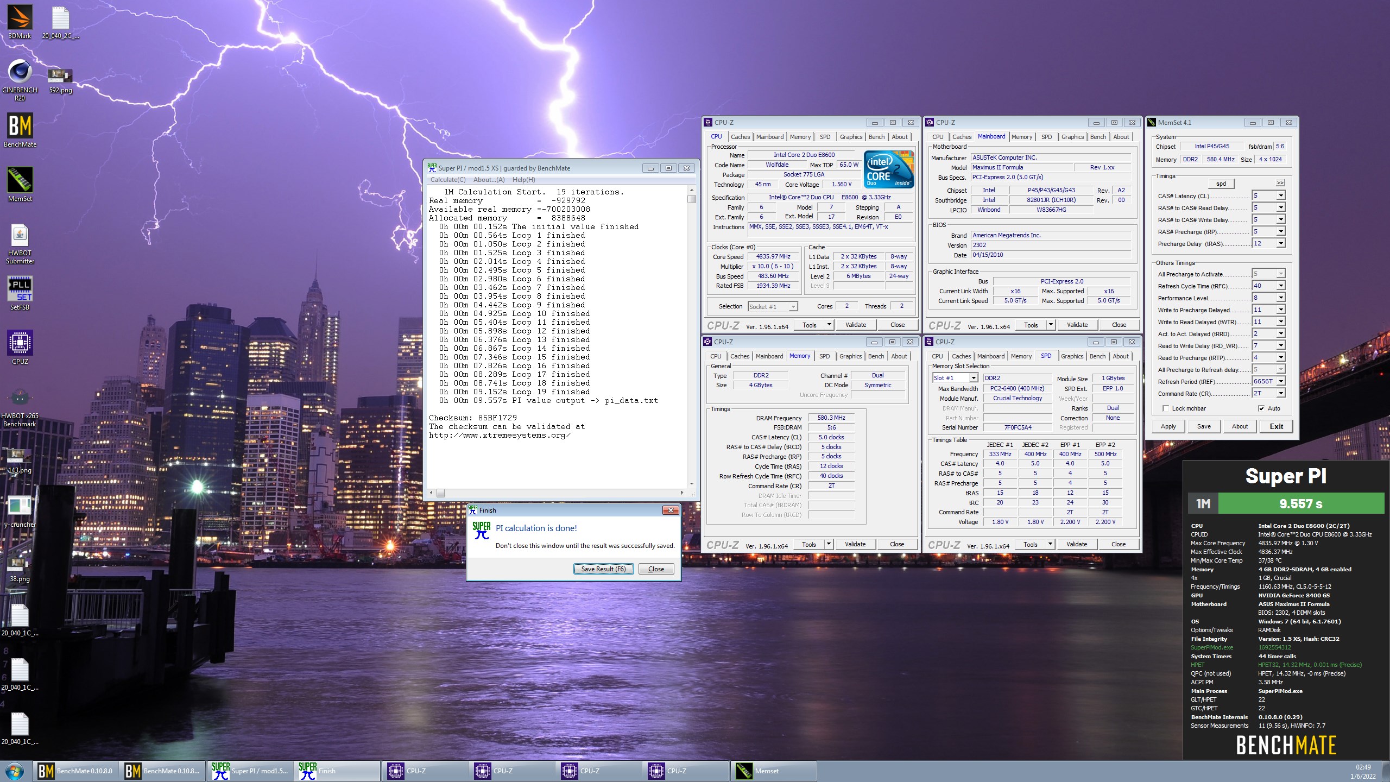The height and width of the screenshot is (782, 1390).
Task: Switch to Graphics tab in CPU-Z Memory window
Action: [850, 356]
